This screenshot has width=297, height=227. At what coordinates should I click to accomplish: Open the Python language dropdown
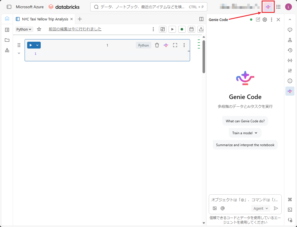pos(24,29)
